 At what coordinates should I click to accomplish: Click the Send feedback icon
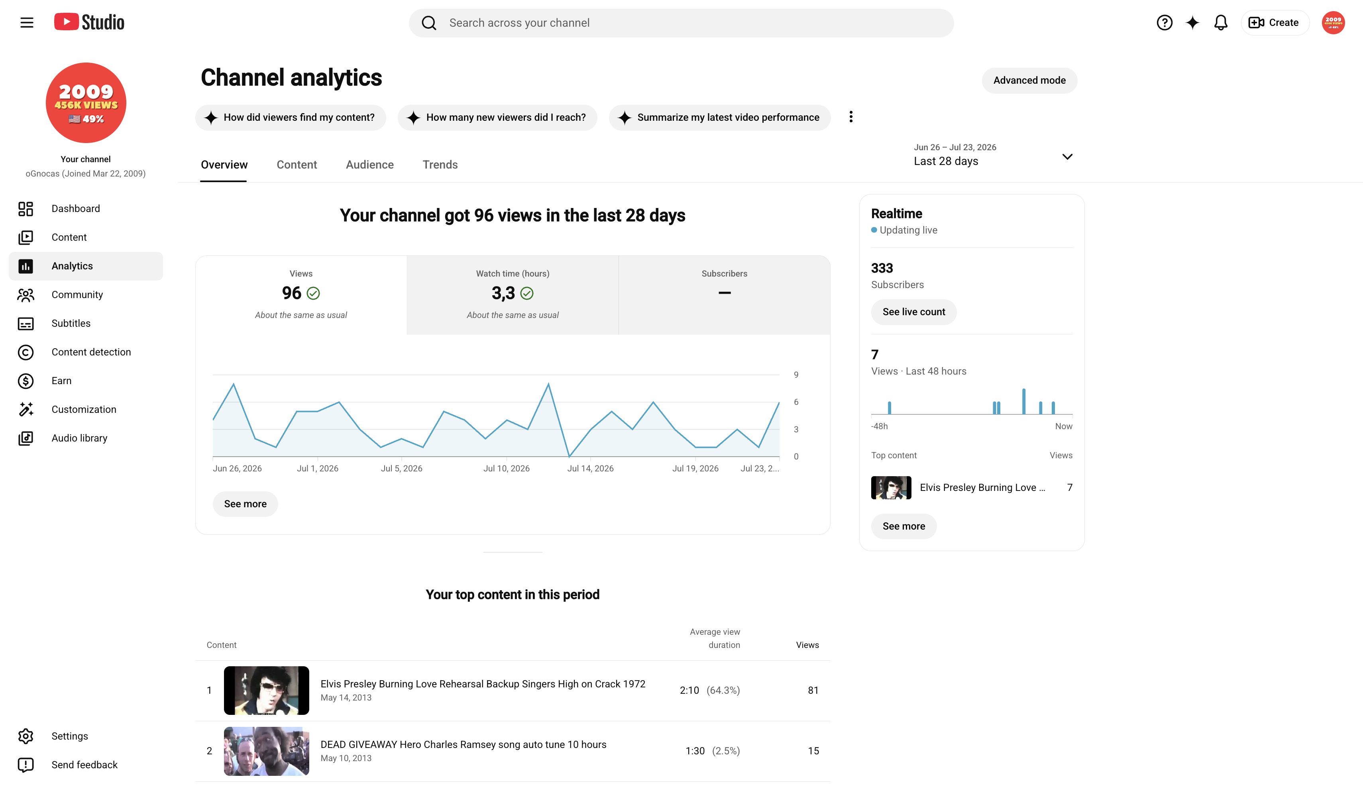pos(26,765)
